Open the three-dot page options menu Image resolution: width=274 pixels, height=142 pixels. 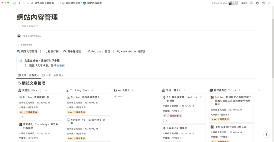[x=269, y=3]
